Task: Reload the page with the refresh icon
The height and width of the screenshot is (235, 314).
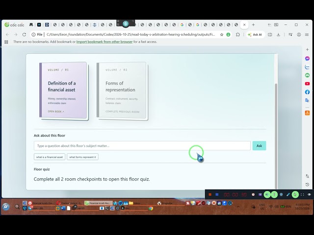Action: click(x=24, y=35)
